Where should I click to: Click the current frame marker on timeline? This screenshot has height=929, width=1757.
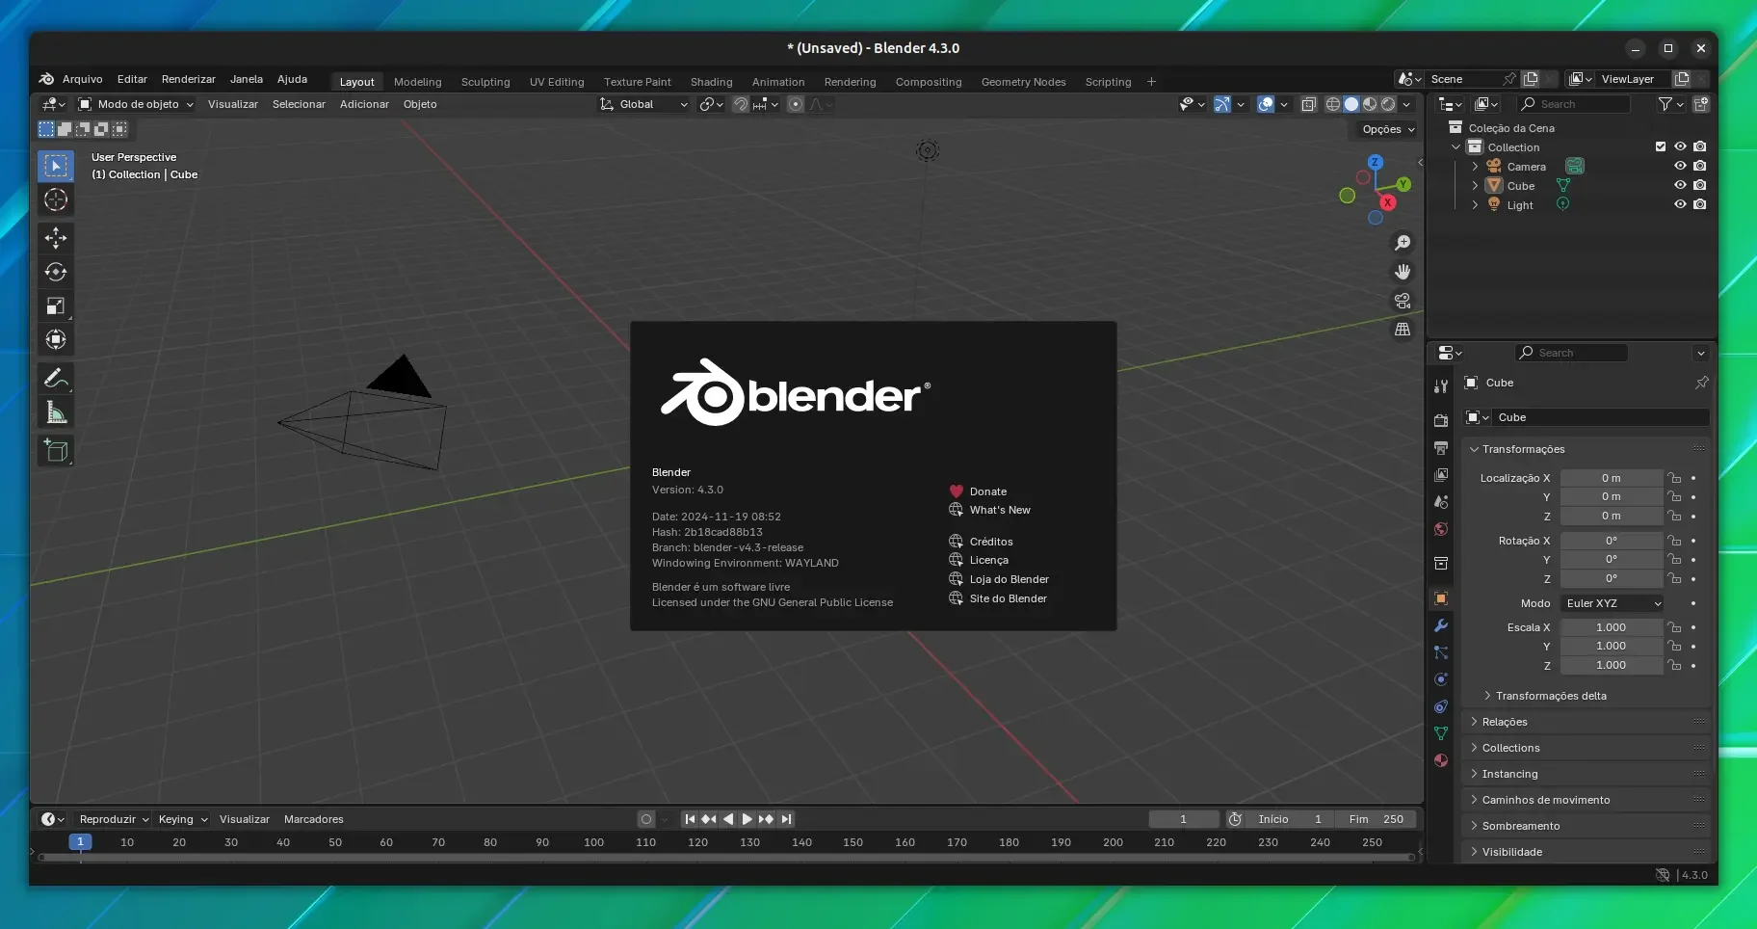(81, 842)
